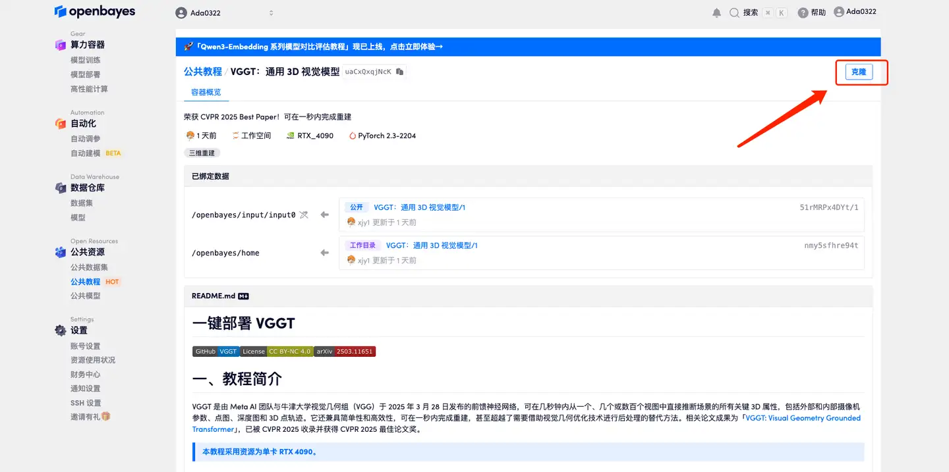
Task: Click the author avatar beside 1 天前
Action: pyautogui.click(x=190, y=136)
